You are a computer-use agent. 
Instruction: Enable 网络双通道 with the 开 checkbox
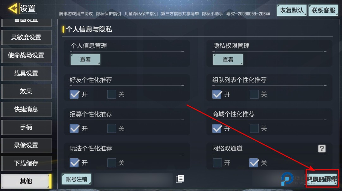click(x=217, y=163)
